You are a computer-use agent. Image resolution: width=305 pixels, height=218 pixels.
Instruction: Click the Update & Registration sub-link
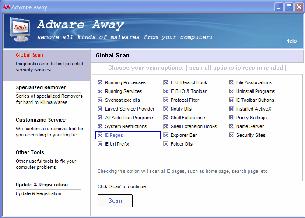tap(39, 193)
